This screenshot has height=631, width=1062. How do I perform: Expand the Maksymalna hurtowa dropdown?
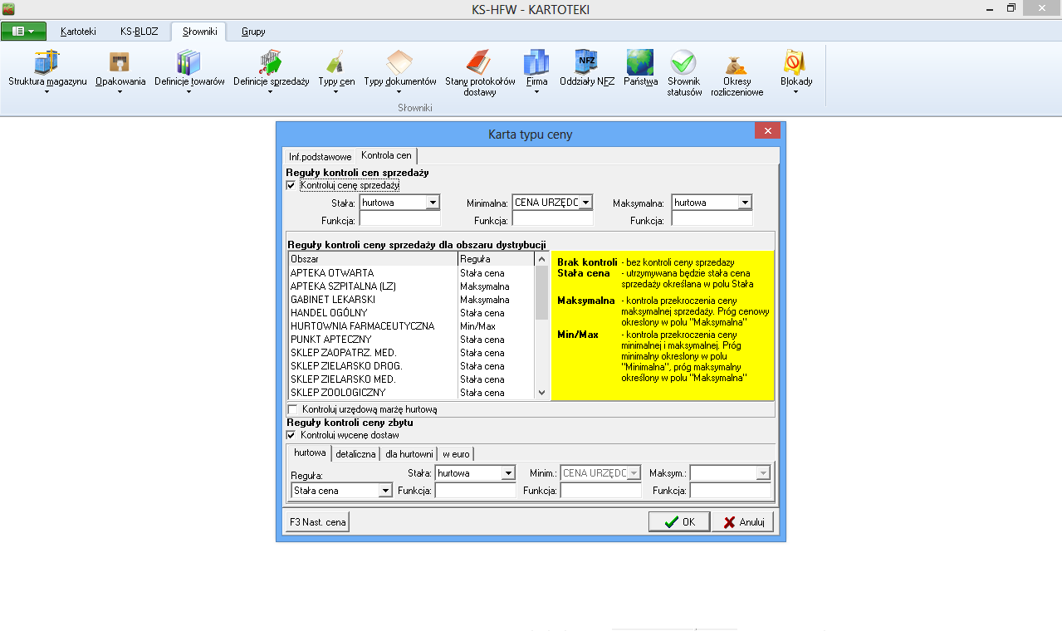click(745, 203)
